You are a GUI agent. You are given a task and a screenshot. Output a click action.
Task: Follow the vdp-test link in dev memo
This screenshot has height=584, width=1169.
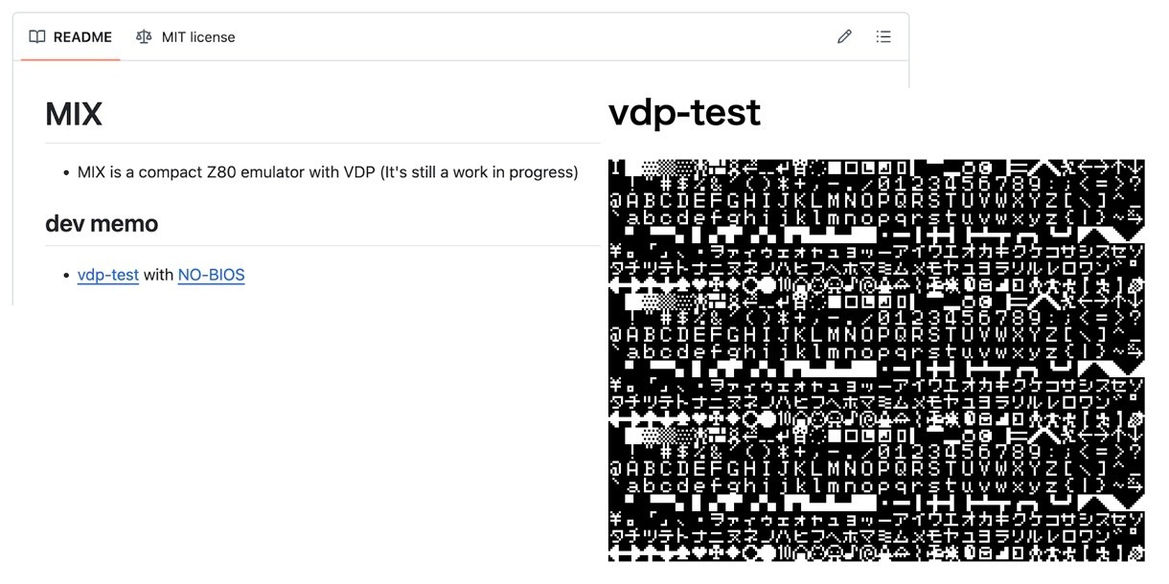coord(108,275)
